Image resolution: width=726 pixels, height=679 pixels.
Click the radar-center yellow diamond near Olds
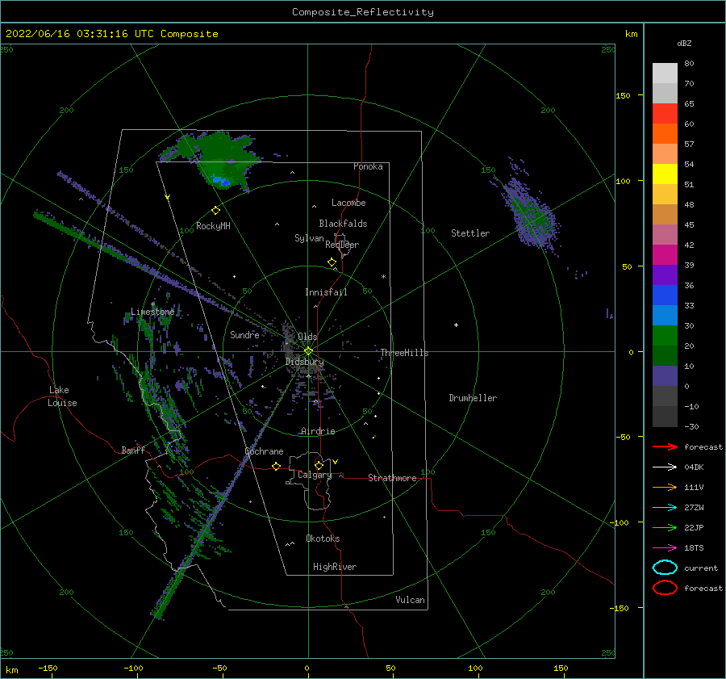(x=308, y=351)
